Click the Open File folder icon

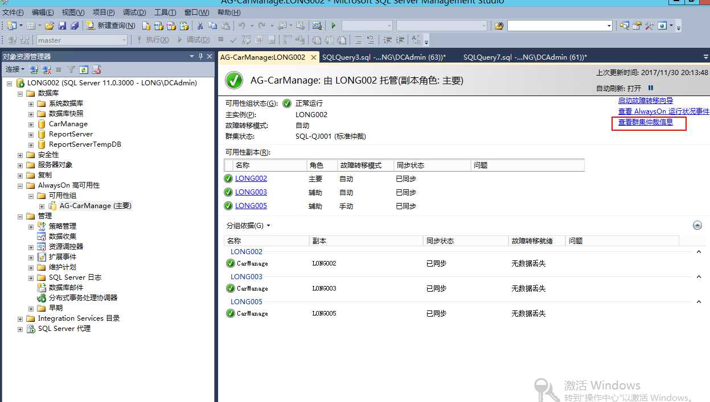pos(50,26)
